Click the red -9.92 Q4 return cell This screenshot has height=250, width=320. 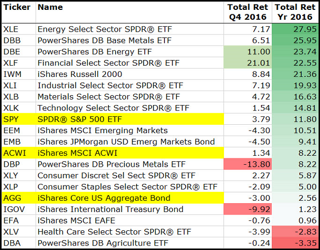[x=248, y=210]
